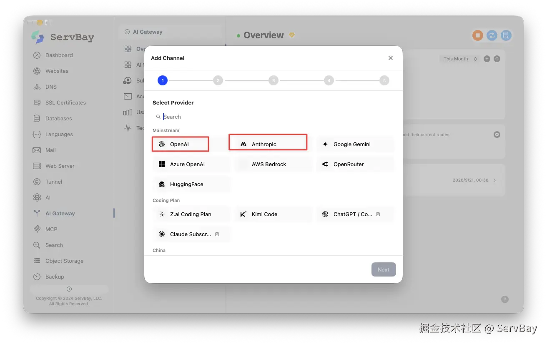547x344 pixels.
Task: Choose the Claude Subscr... option
Action: tap(192, 234)
